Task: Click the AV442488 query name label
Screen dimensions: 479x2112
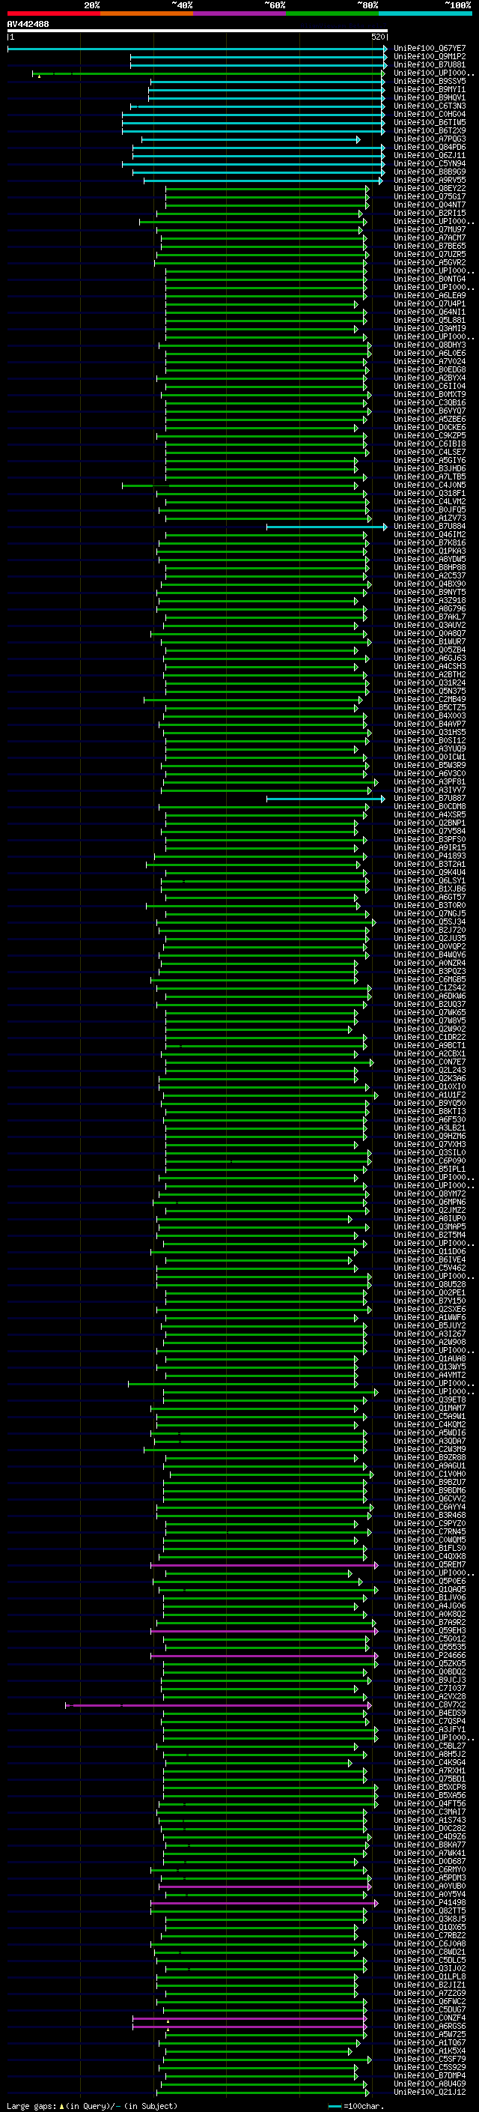Action: click(28, 24)
